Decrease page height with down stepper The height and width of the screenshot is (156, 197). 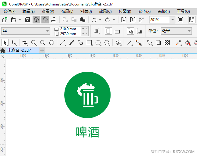pos(83,34)
